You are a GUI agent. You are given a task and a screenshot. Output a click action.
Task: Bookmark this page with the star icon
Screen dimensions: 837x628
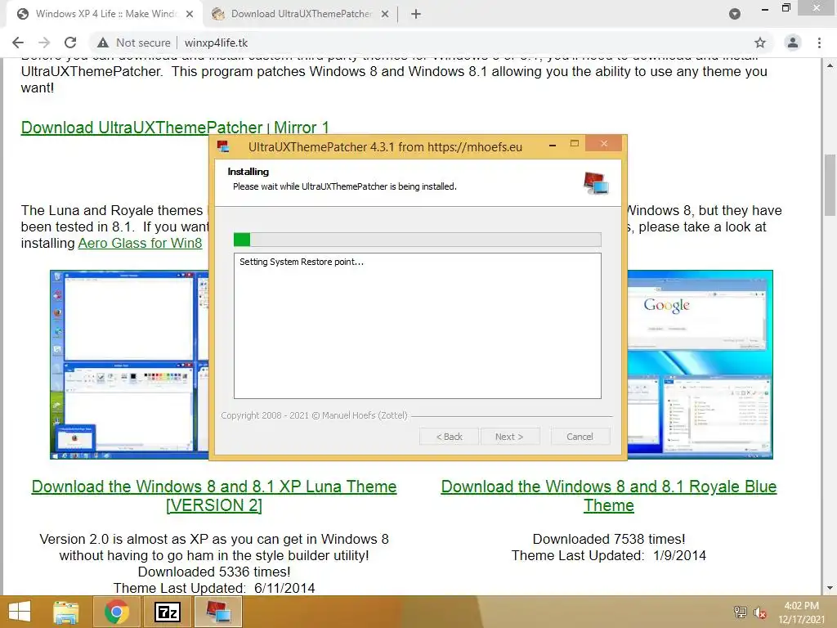[x=760, y=43]
